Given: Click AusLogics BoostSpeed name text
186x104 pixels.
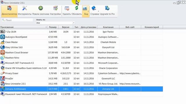Looking at the screenshot, I should (16, 37).
